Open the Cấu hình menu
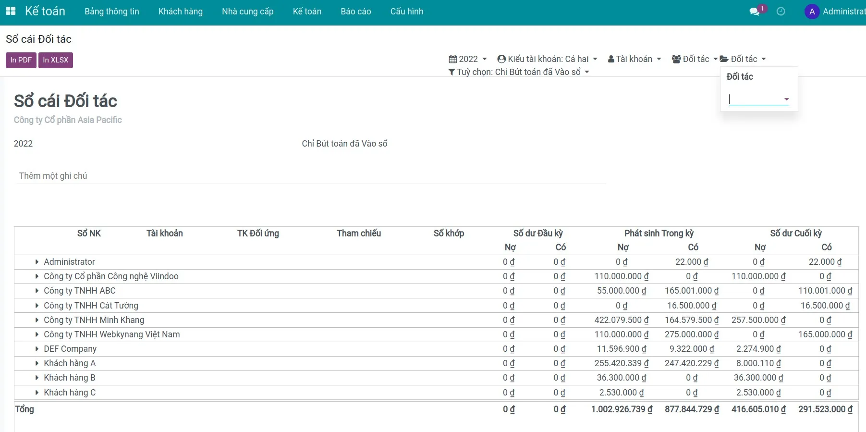 point(407,12)
